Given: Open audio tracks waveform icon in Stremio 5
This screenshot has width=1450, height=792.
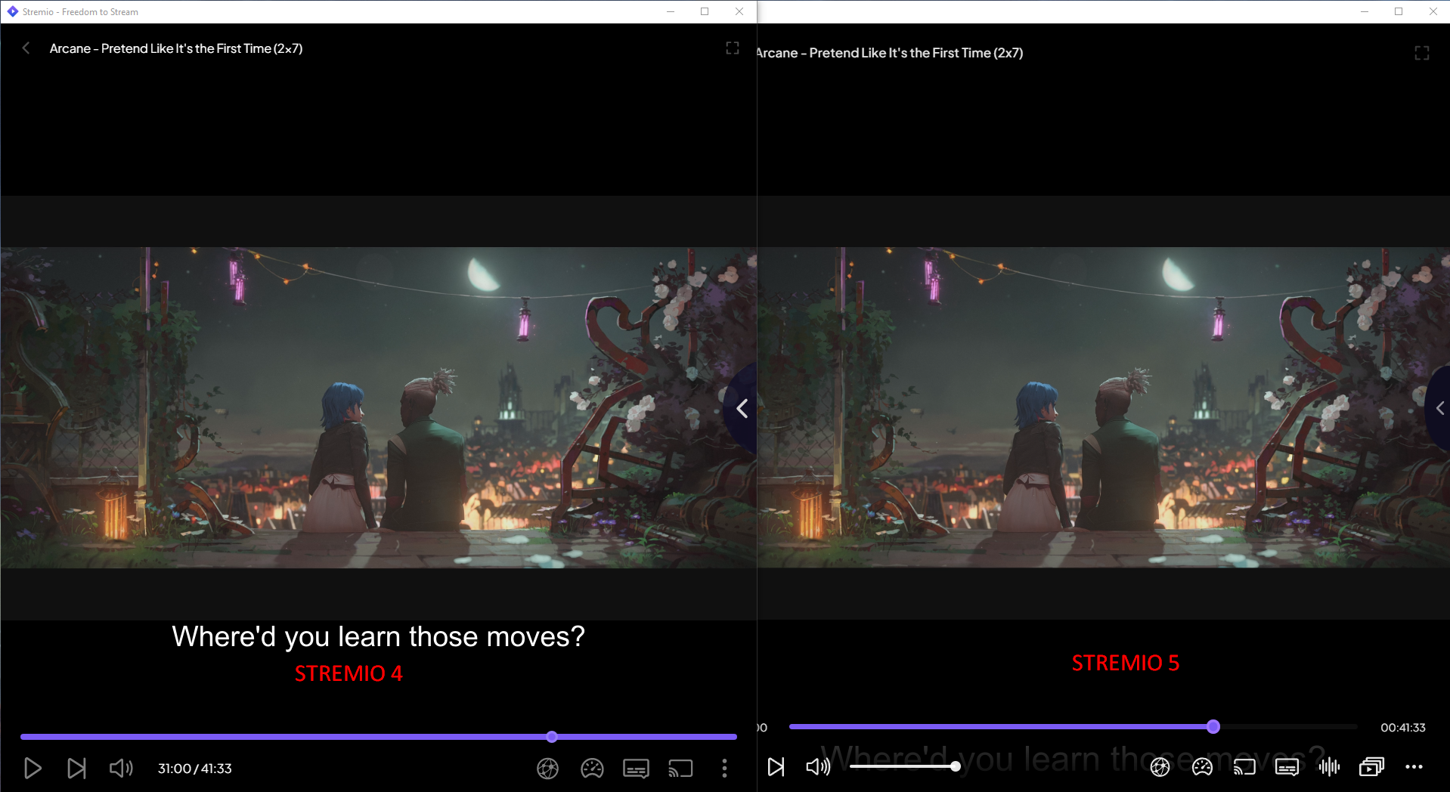Looking at the screenshot, I should (x=1329, y=767).
